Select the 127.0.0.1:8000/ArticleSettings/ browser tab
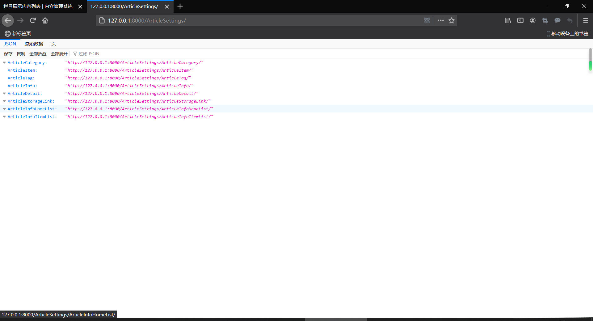Viewport: 593px width, 321px height. coord(124,6)
